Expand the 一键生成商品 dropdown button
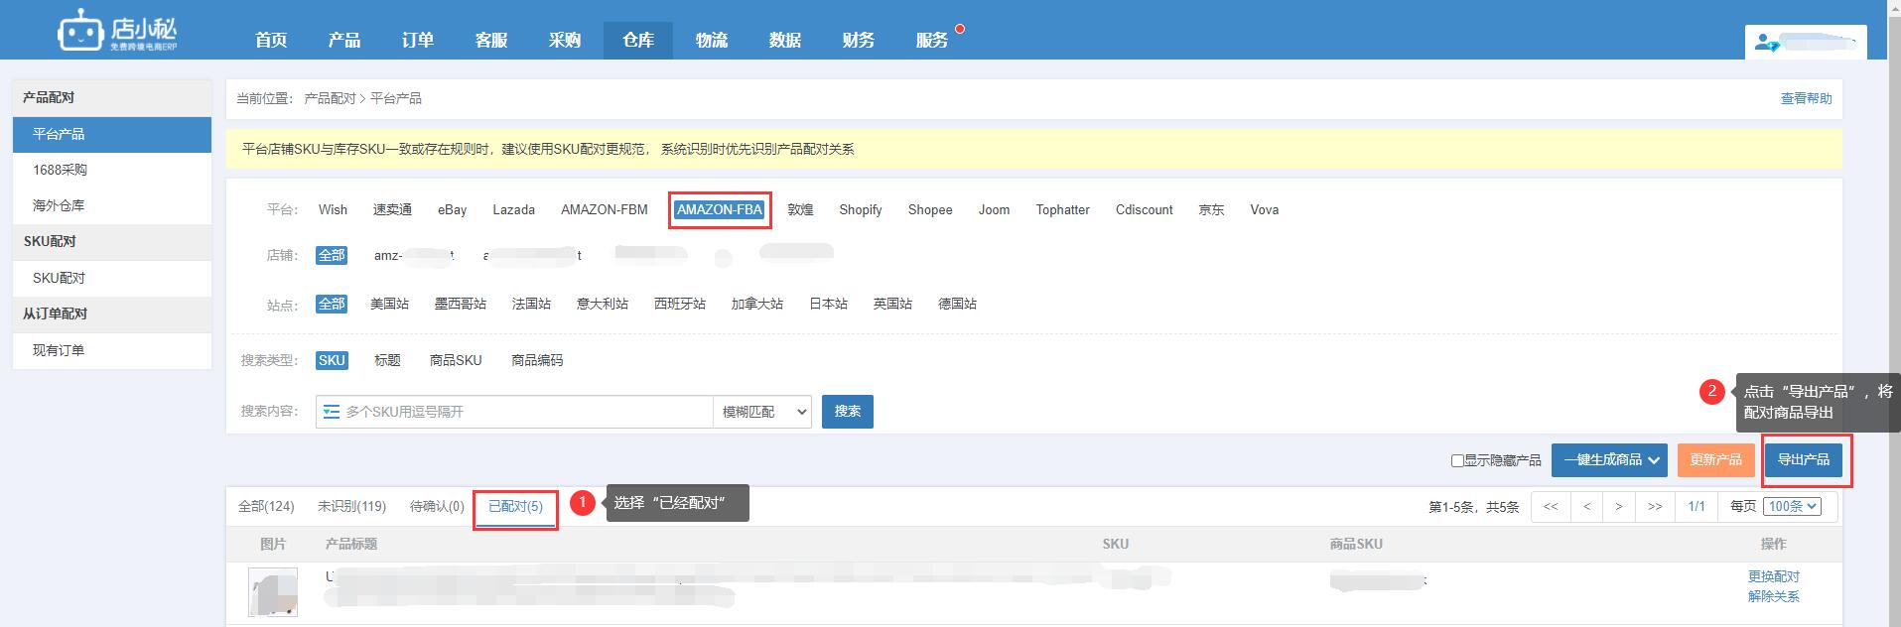The image size is (1901, 627). [x=1610, y=460]
